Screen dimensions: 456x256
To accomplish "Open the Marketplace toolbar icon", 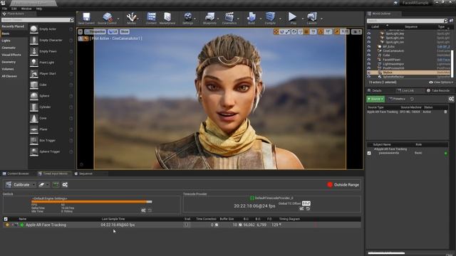I will point(167,17).
